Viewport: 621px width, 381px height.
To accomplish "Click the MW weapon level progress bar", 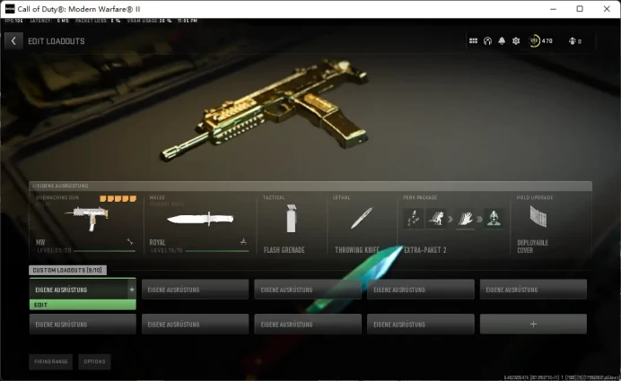I will click(105, 251).
